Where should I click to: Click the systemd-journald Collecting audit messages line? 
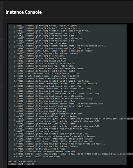click(x=51, y=51)
